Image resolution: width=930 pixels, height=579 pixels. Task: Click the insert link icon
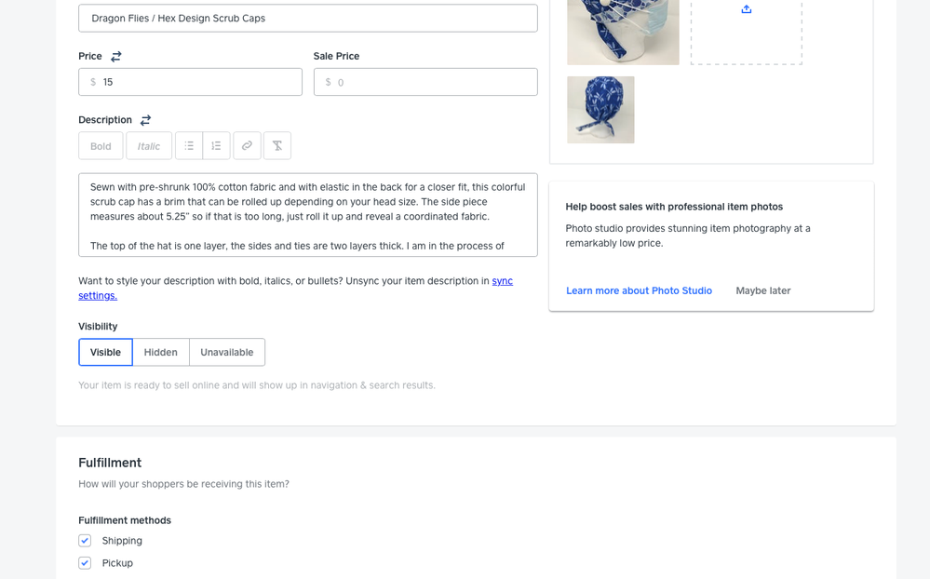coord(247,146)
